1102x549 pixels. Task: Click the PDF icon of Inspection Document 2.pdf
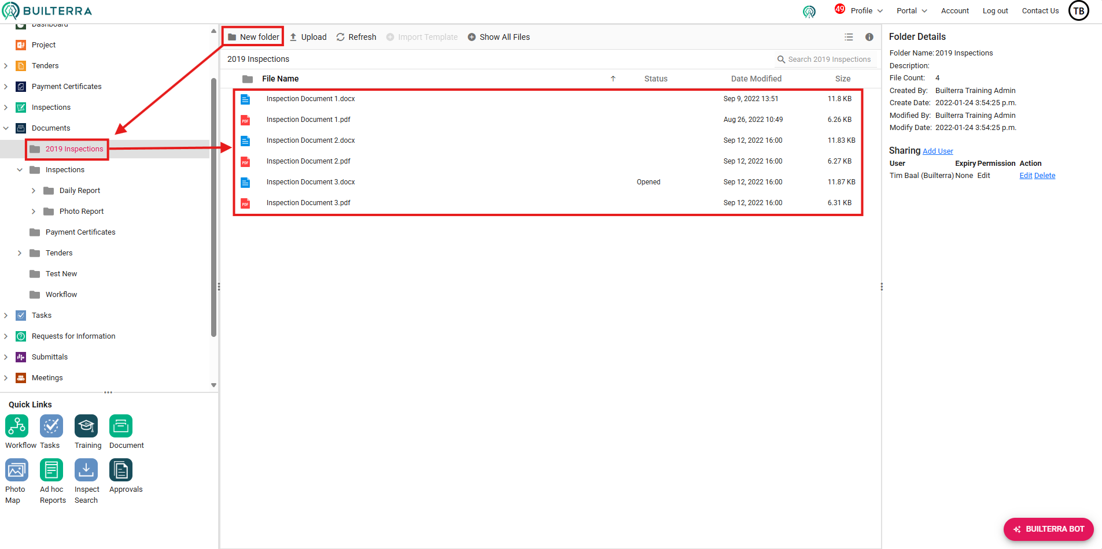pyautogui.click(x=245, y=162)
